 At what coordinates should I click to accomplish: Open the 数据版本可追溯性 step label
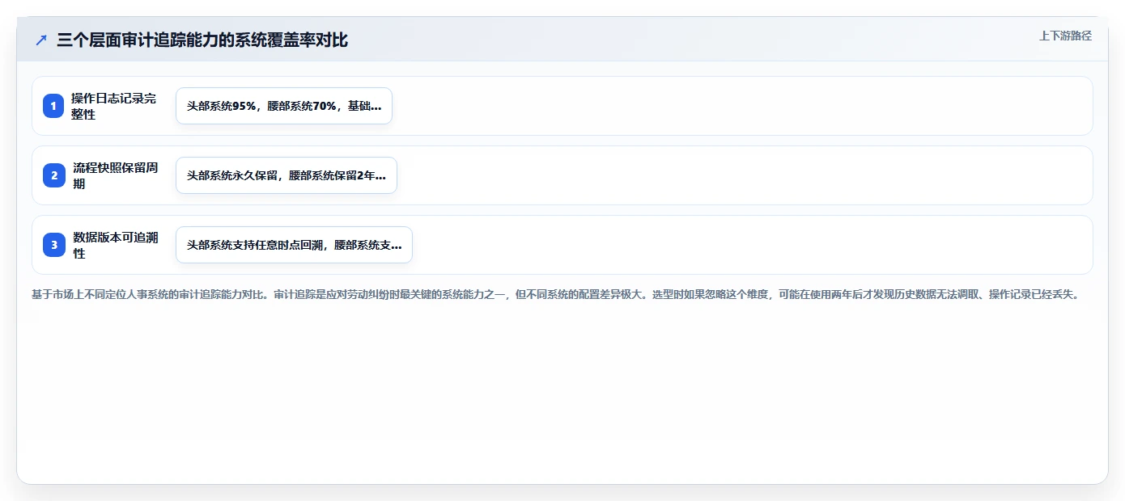click(x=115, y=245)
